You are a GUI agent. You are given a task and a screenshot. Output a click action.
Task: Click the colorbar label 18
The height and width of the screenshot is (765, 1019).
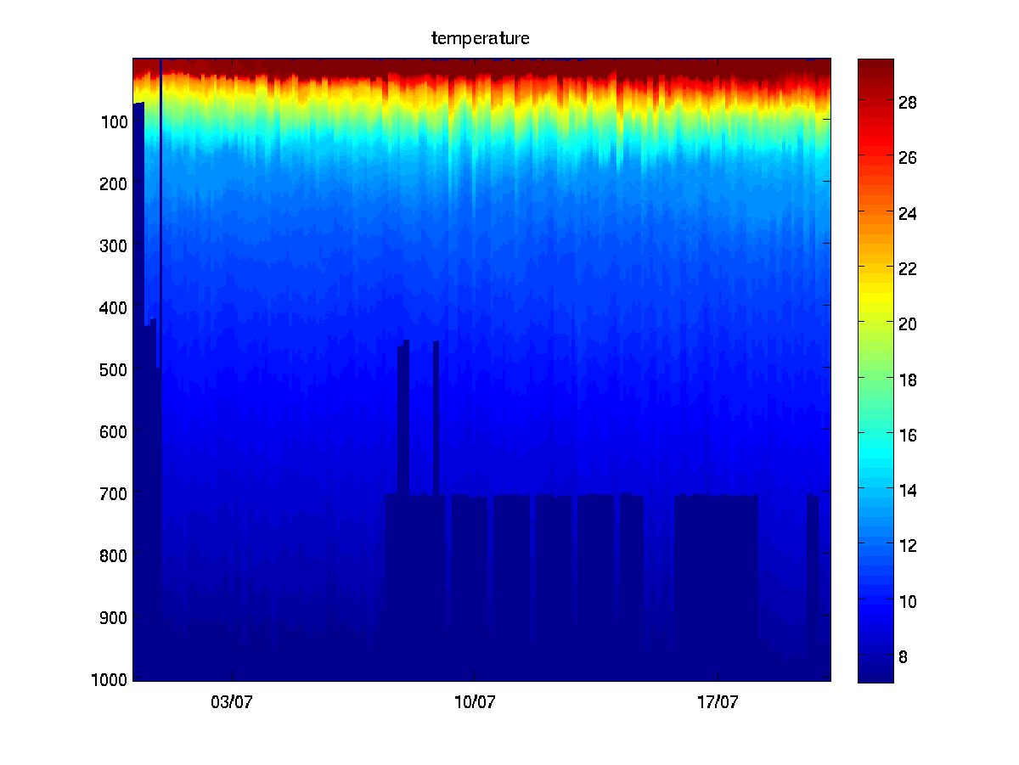pos(907,380)
